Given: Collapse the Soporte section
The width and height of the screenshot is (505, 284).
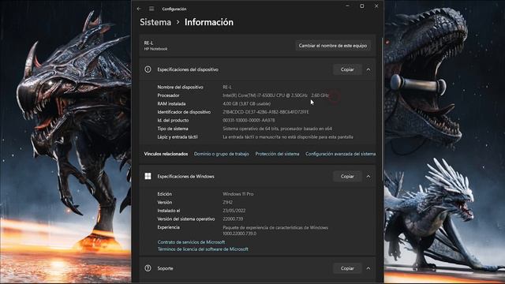Looking at the screenshot, I should click(368, 268).
